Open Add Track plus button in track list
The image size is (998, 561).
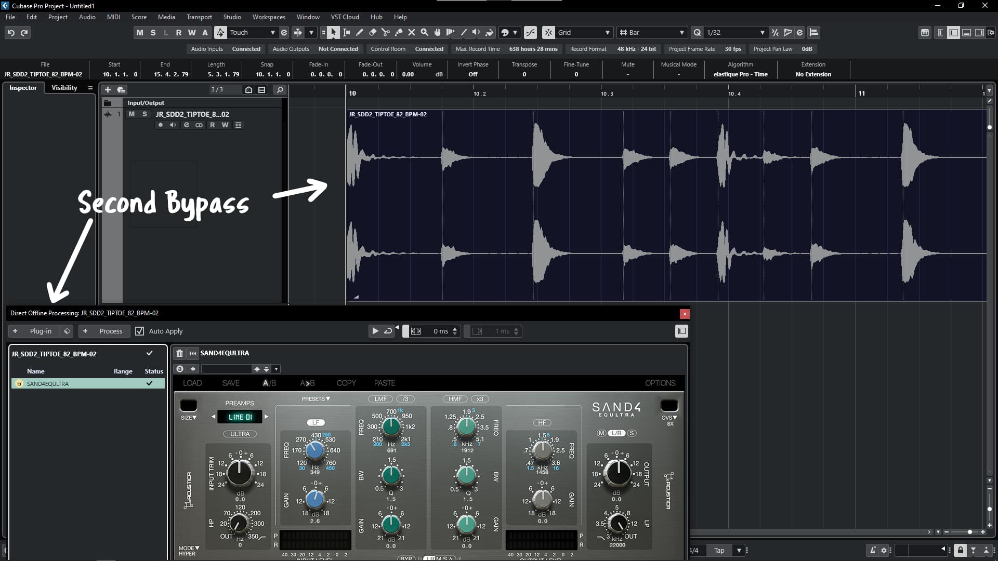[108, 90]
